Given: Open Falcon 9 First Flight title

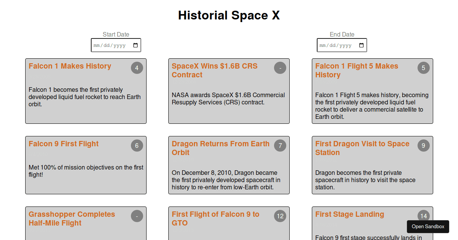Looking at the screenshot, I should coord(63,144).
